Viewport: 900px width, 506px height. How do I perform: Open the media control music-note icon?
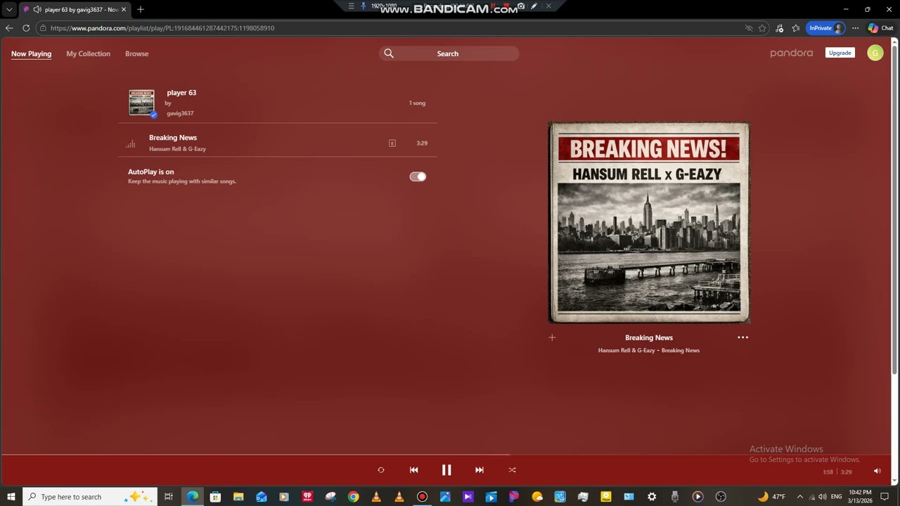(779, 28)
